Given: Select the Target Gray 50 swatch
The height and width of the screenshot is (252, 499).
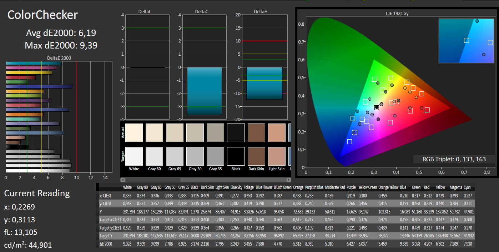Looking at the screenshot, I should [x=195, y=156].
